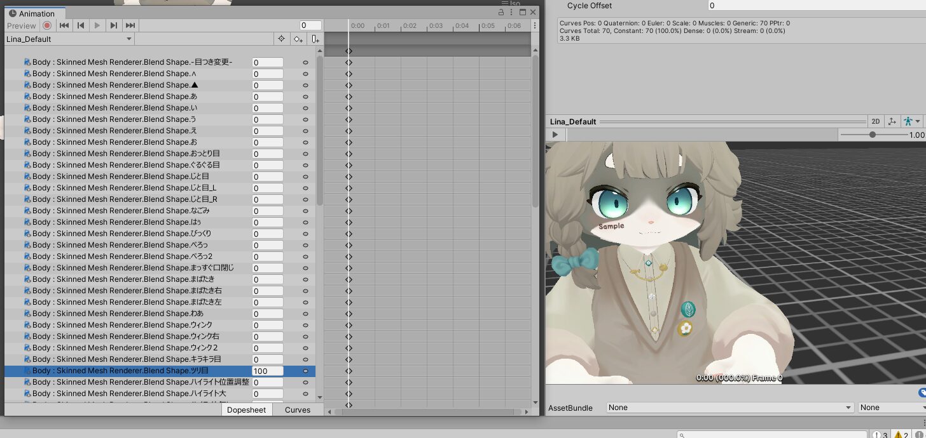The image size is (926, 438).
Task: Click the Add Keyframe icon
Action: (x=298, y=39)
